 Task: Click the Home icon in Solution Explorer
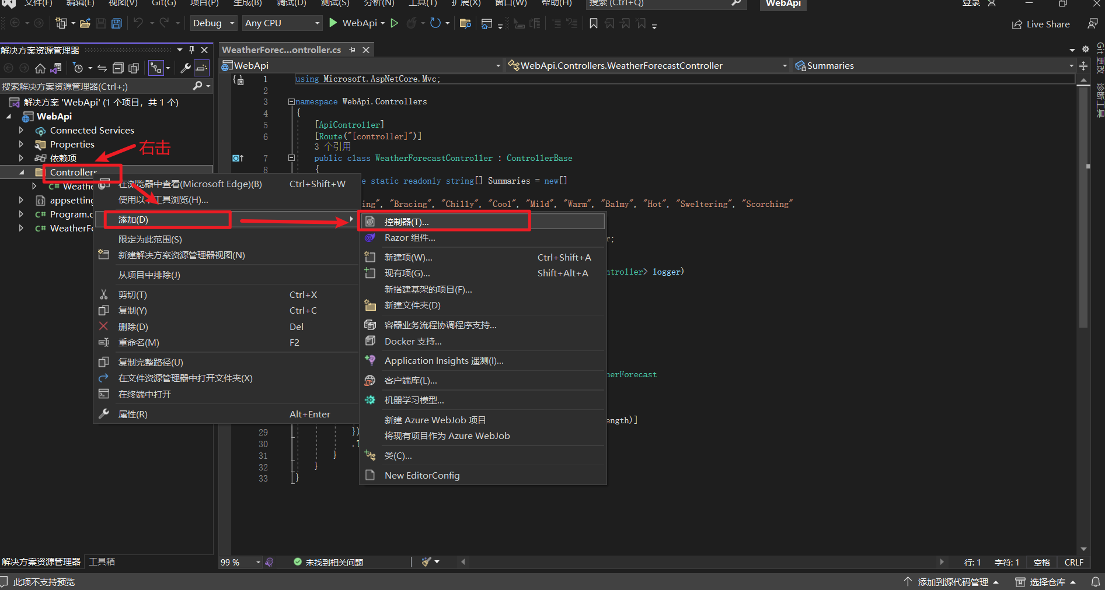point(40,68)
